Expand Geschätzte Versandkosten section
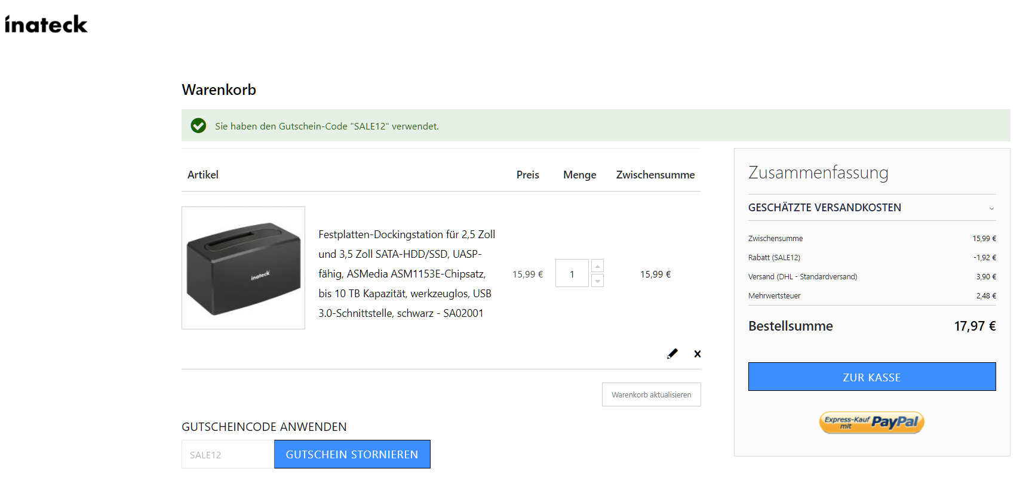 click(872, 208)
